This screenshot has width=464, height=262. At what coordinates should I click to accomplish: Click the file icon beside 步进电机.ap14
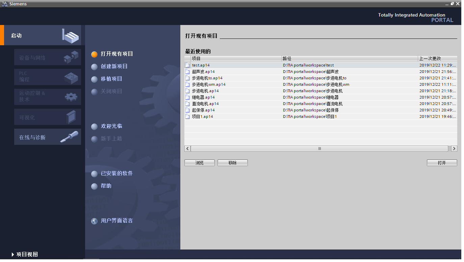click(187, 91)
